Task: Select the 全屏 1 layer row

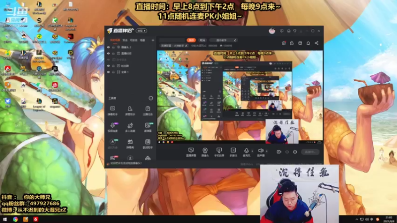Action: pos(131,72)
